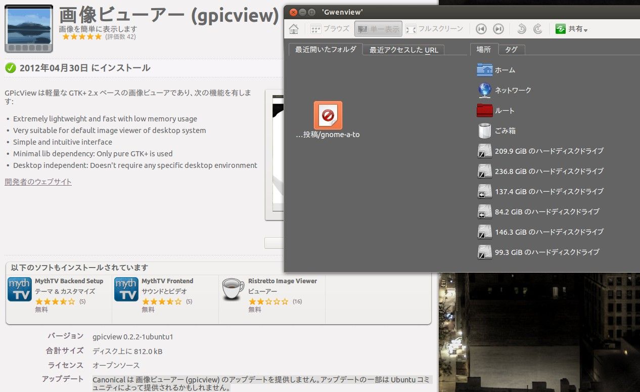Viewport: 640px width, 392px height.
Task: Rotate image left in Gwenview toolbar
Action: click(x=522, y=29)
